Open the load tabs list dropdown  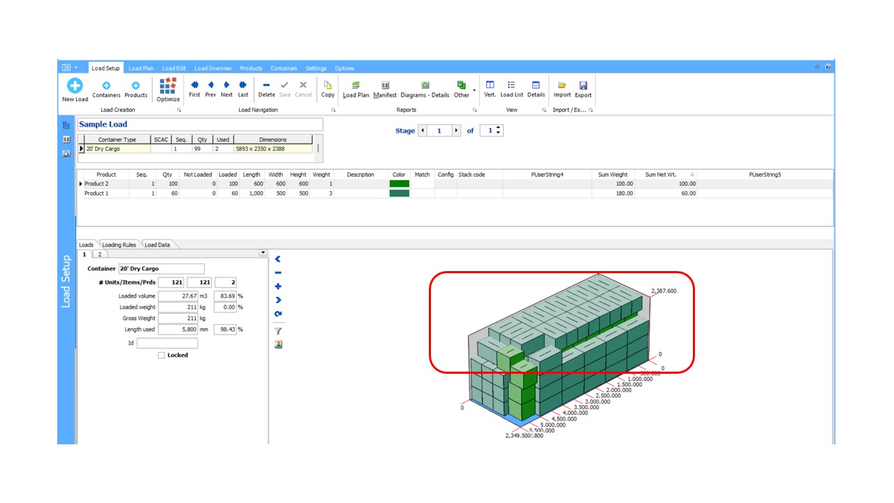(x=263, y=253)
